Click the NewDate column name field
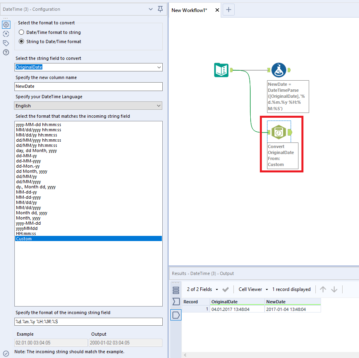359x358 pixels. (x=89, y=87)
